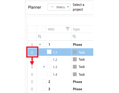Click the drag handle for row 1.4

click(32, 74)
